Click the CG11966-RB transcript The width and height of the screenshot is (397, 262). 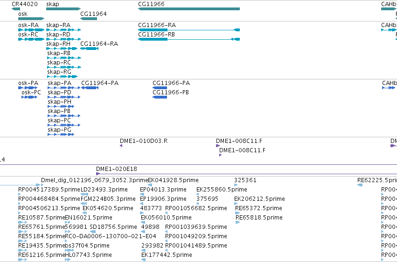pos(189,39)
